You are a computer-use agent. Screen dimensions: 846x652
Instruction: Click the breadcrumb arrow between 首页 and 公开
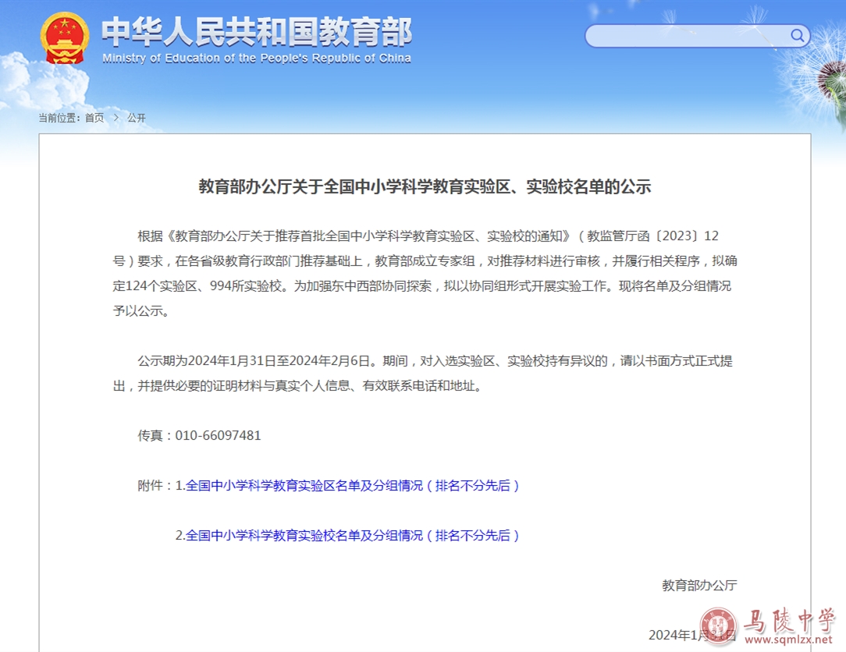pyautogui.click(x=116, y=118)
